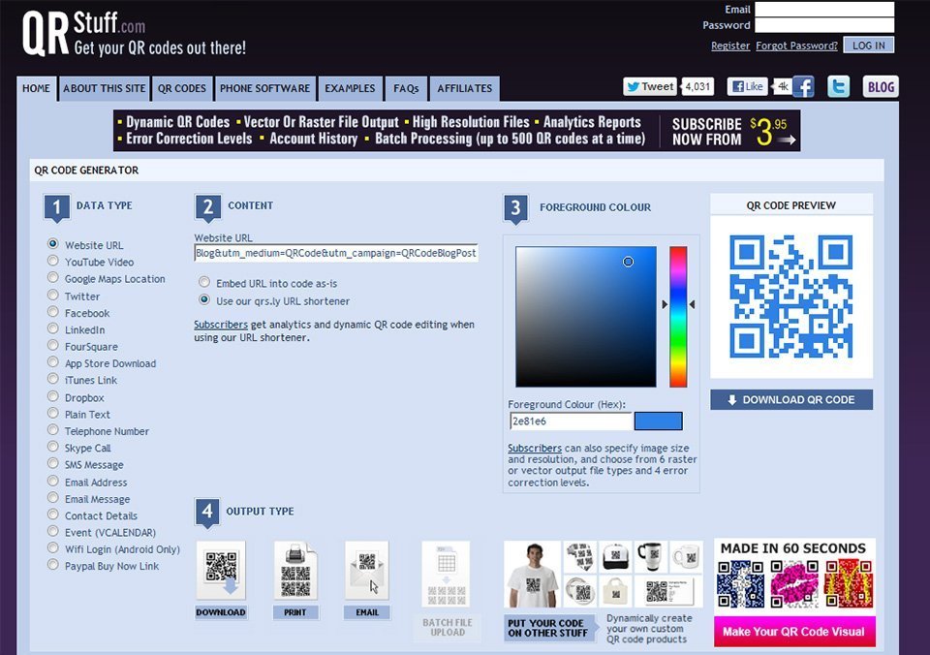930x655 pixels.
Task: Select iTunes Link data type
Action: [x=52, y=379]
